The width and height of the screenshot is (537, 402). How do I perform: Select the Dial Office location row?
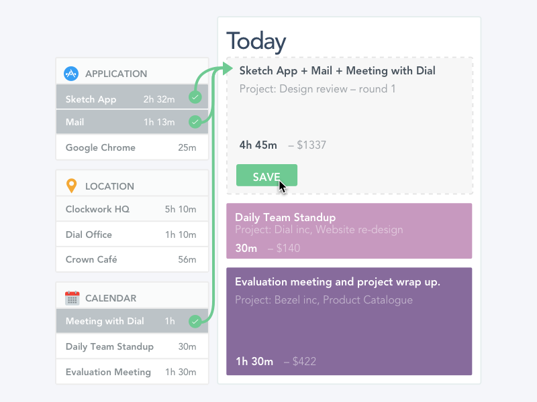[132, 234]
